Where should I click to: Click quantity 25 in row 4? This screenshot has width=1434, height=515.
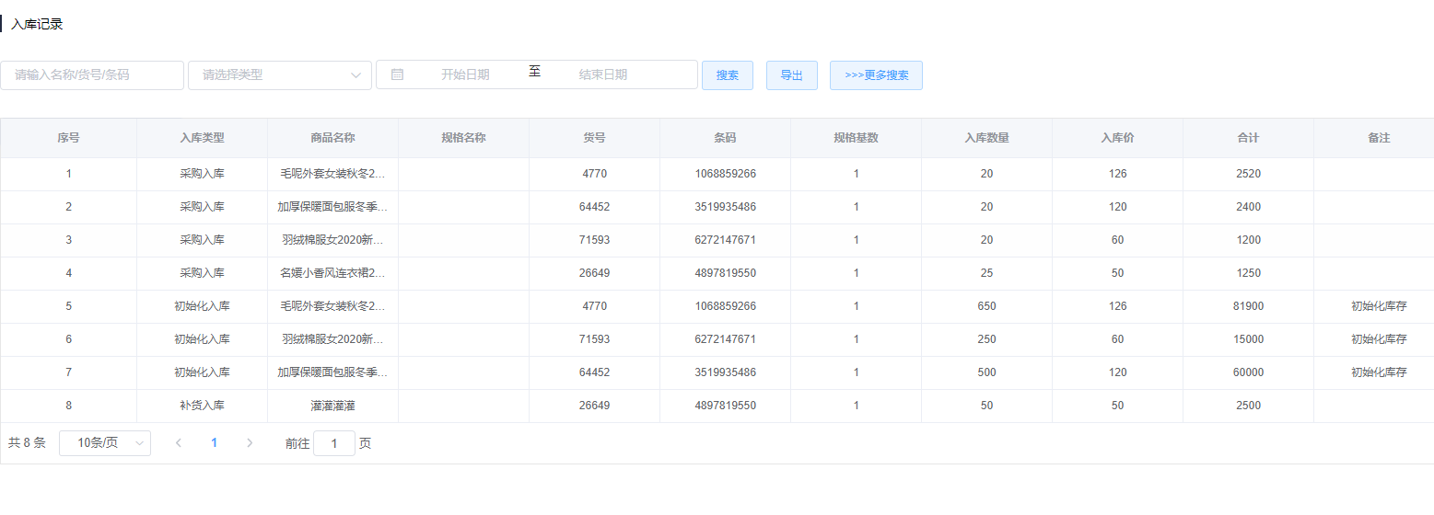(987, 273)
